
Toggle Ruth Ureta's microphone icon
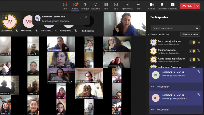199,42
